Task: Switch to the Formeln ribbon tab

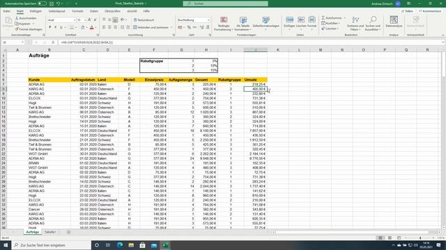Action: pos(77,11)
